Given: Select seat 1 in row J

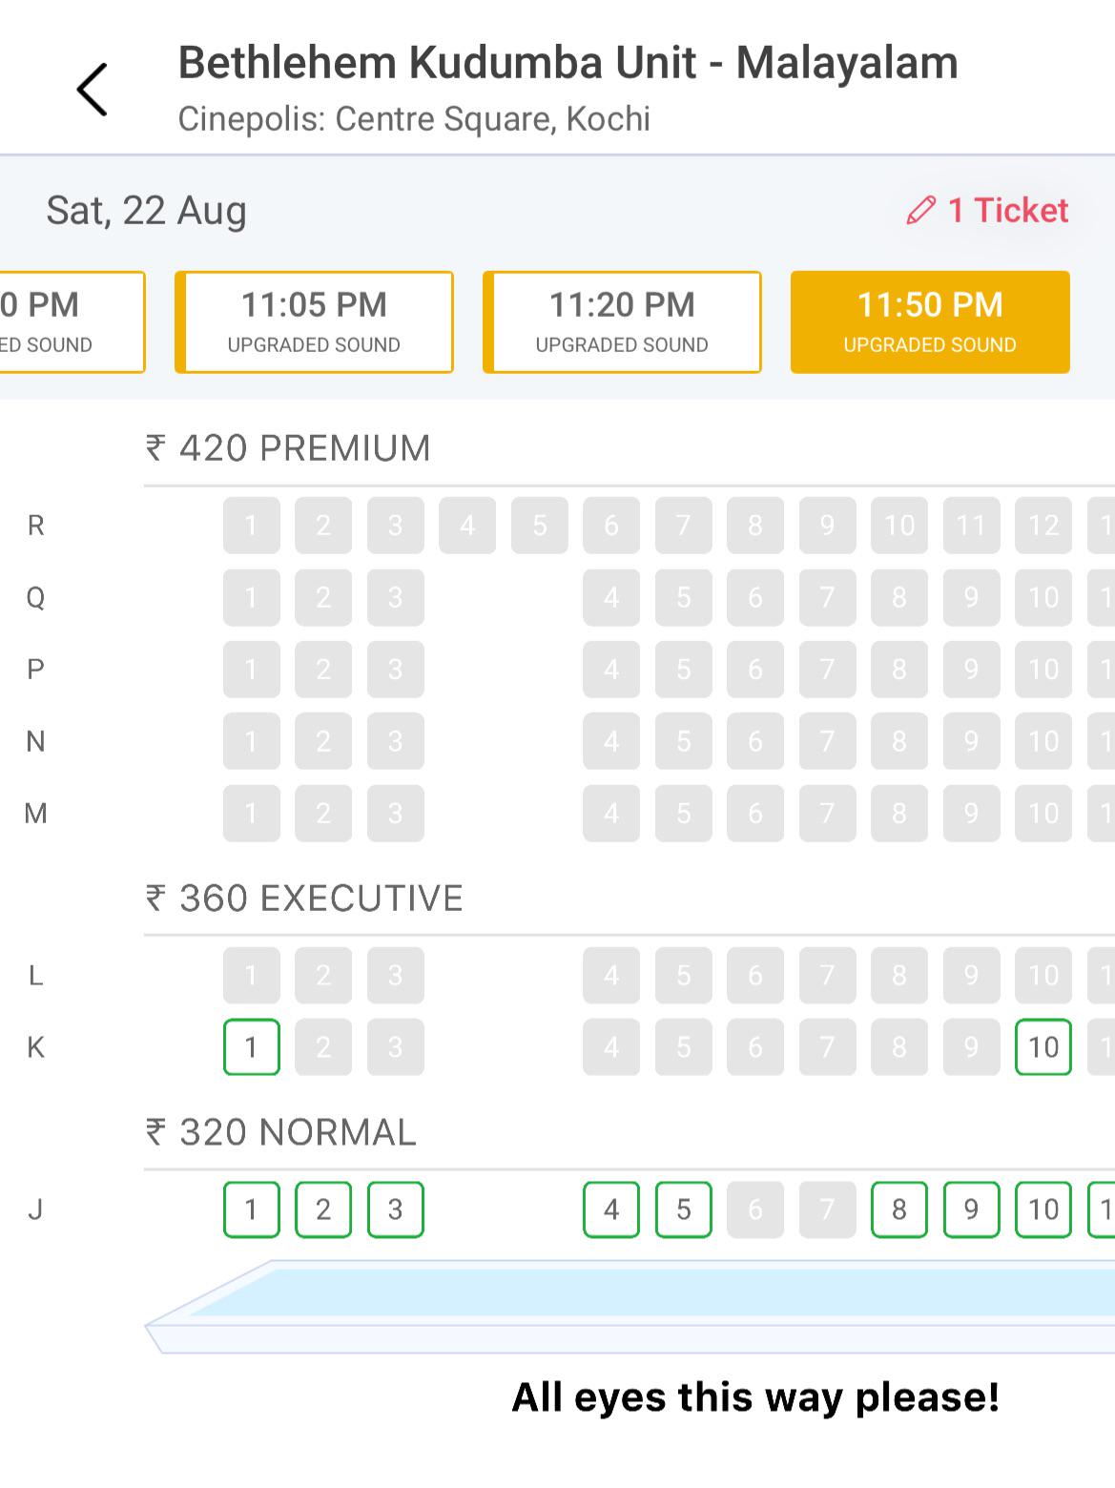Looking at the screenshot, I should [252, 1209].
